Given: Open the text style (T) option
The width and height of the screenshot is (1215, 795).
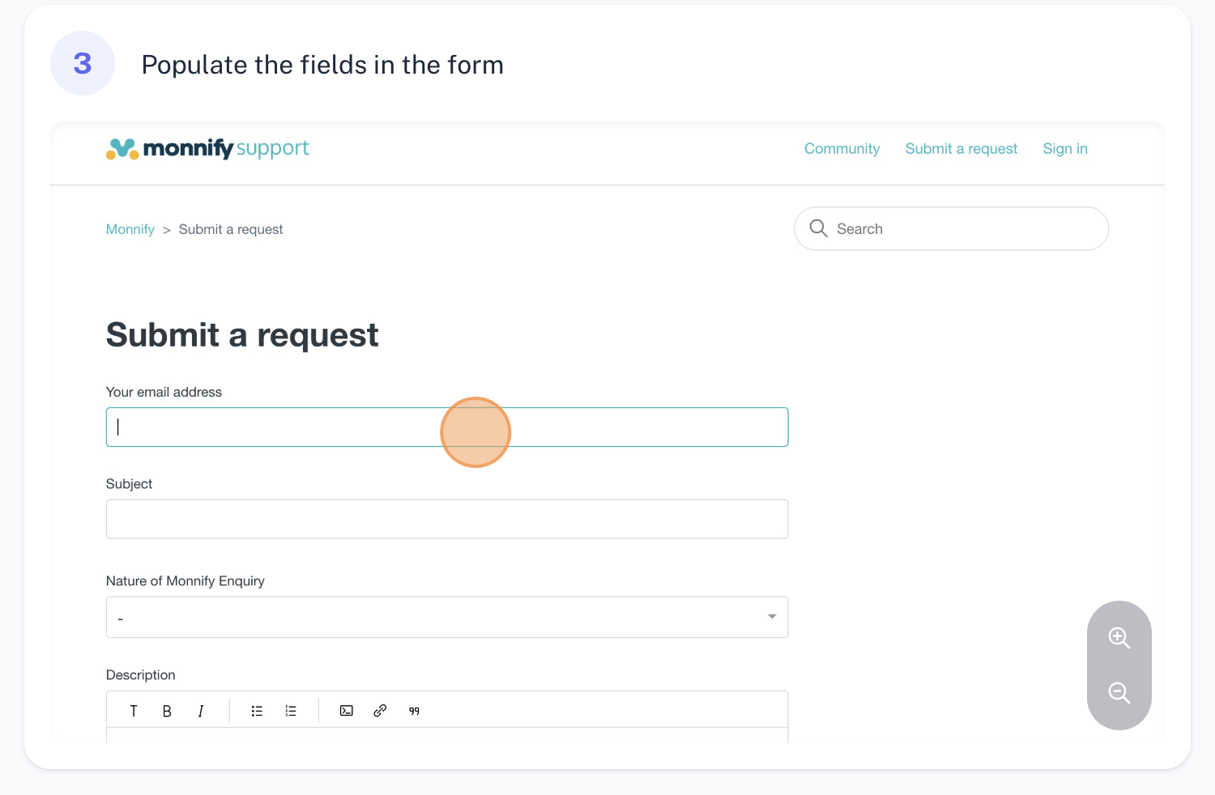Looking at the screenshot, I should (134, 711).
